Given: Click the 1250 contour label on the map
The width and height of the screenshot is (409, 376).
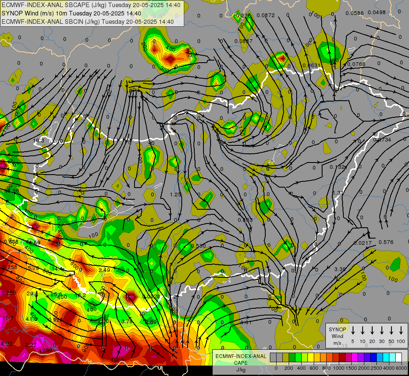Looking at the screenshot, I should tap(46, 351).
